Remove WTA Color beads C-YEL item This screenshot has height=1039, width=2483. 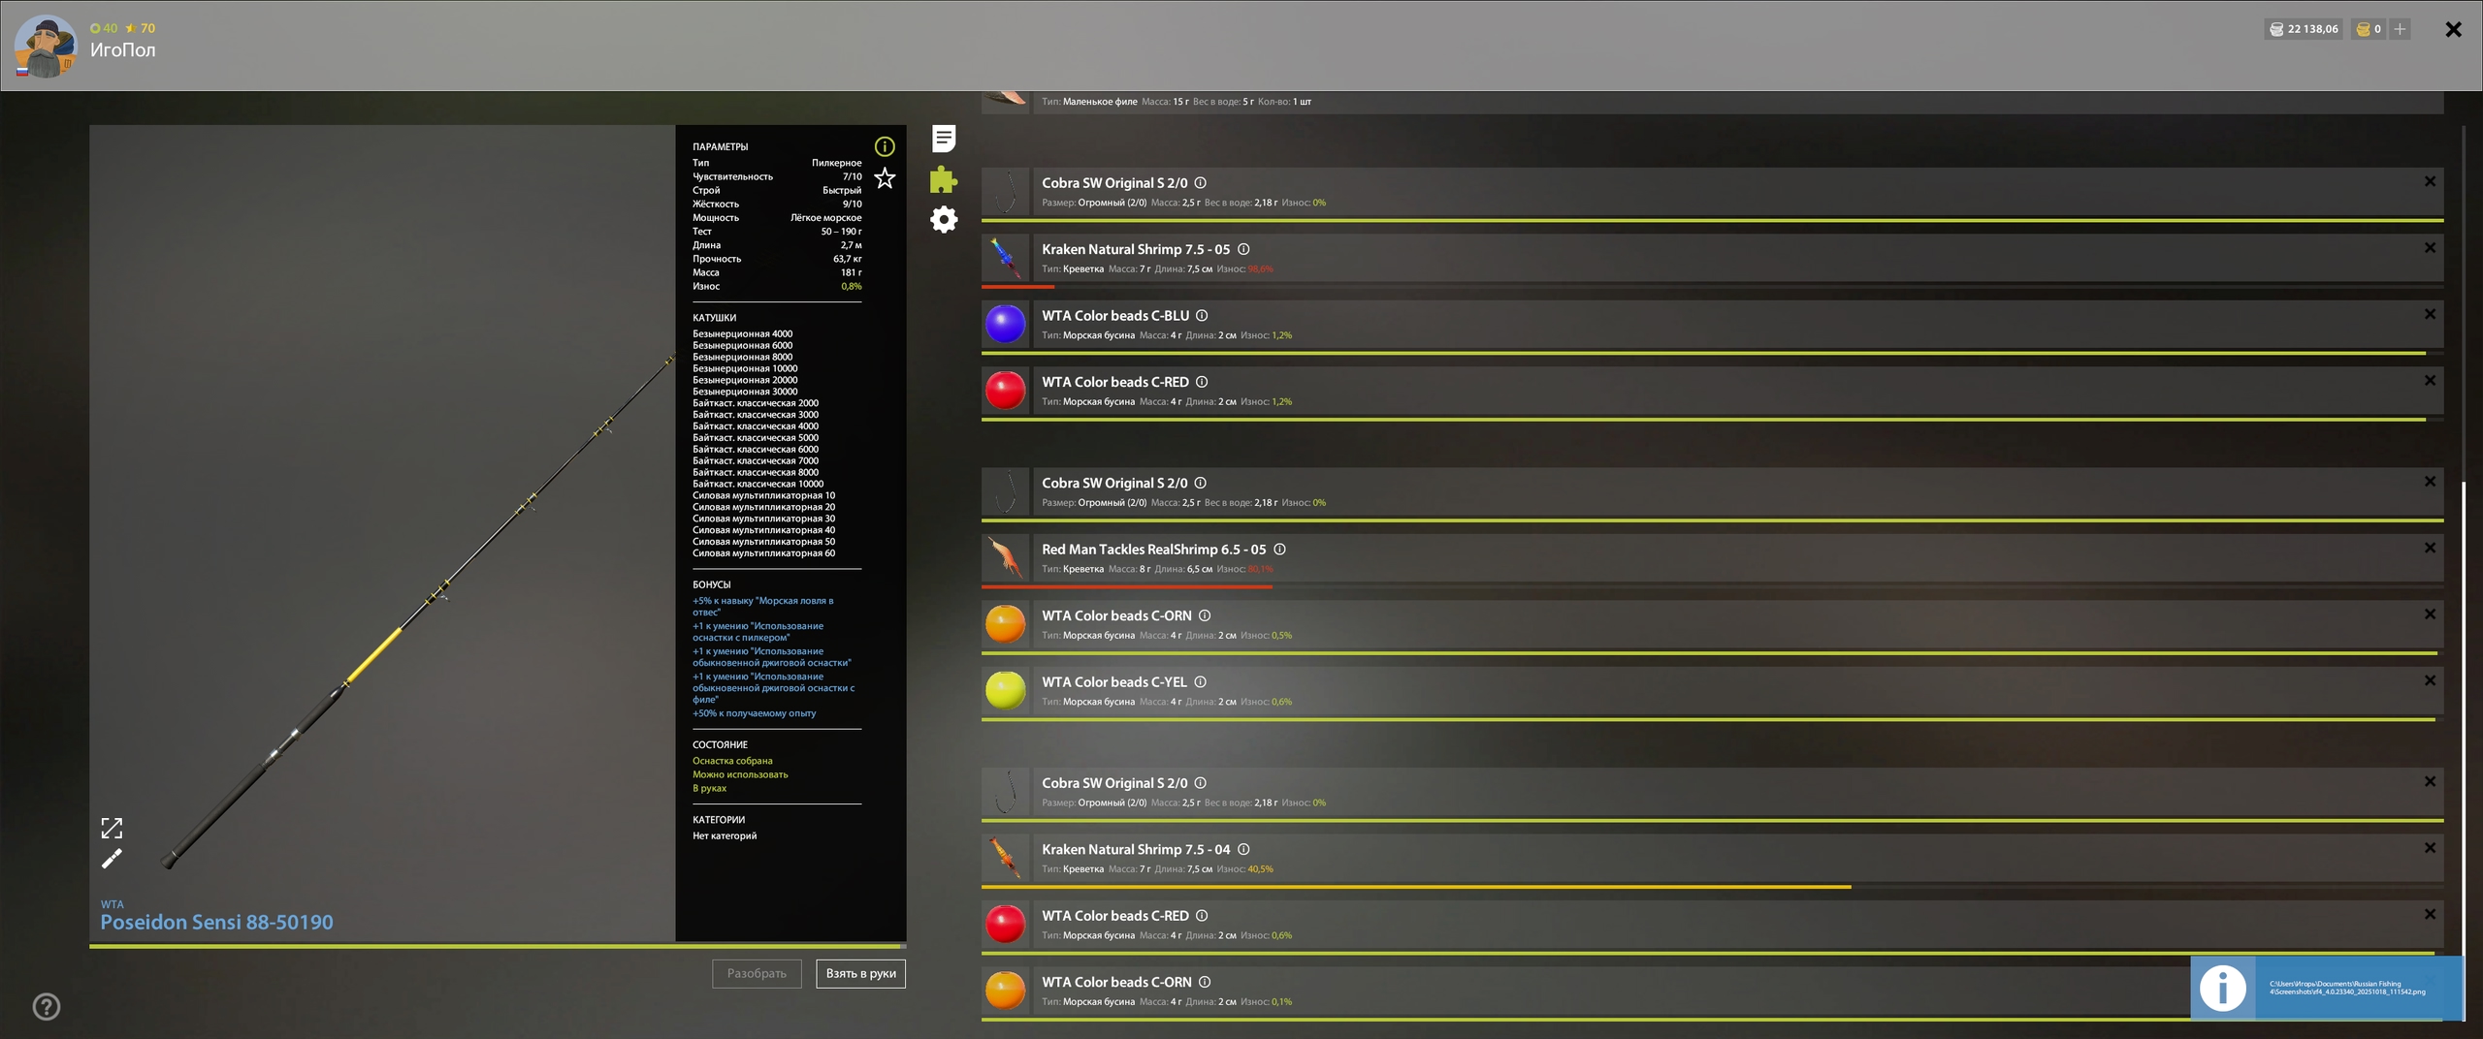click(2430, 680)
